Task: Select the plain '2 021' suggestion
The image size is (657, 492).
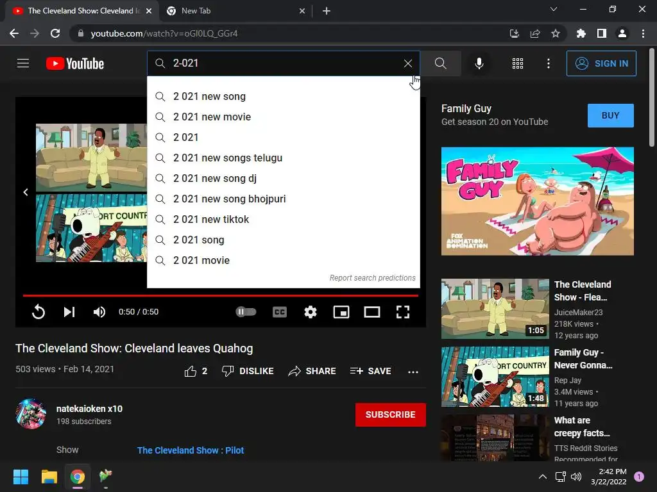Action: 283,137
